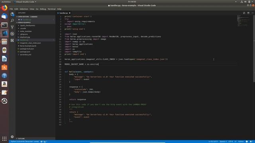The width and height of the screenshot is (255, 143).
Task: Split the editor using the toolbar icon
Action: [x=248, y=13]
